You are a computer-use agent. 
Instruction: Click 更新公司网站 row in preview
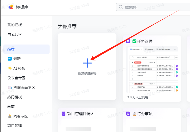142,72
